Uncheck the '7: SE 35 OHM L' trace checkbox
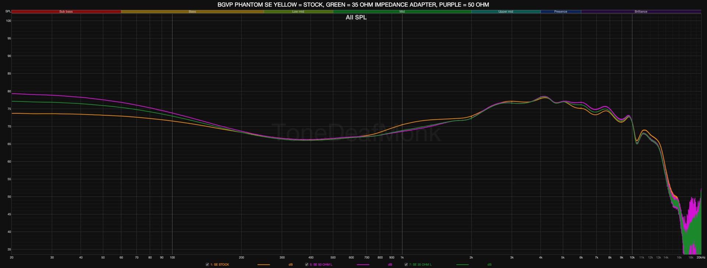 point(406,264)
